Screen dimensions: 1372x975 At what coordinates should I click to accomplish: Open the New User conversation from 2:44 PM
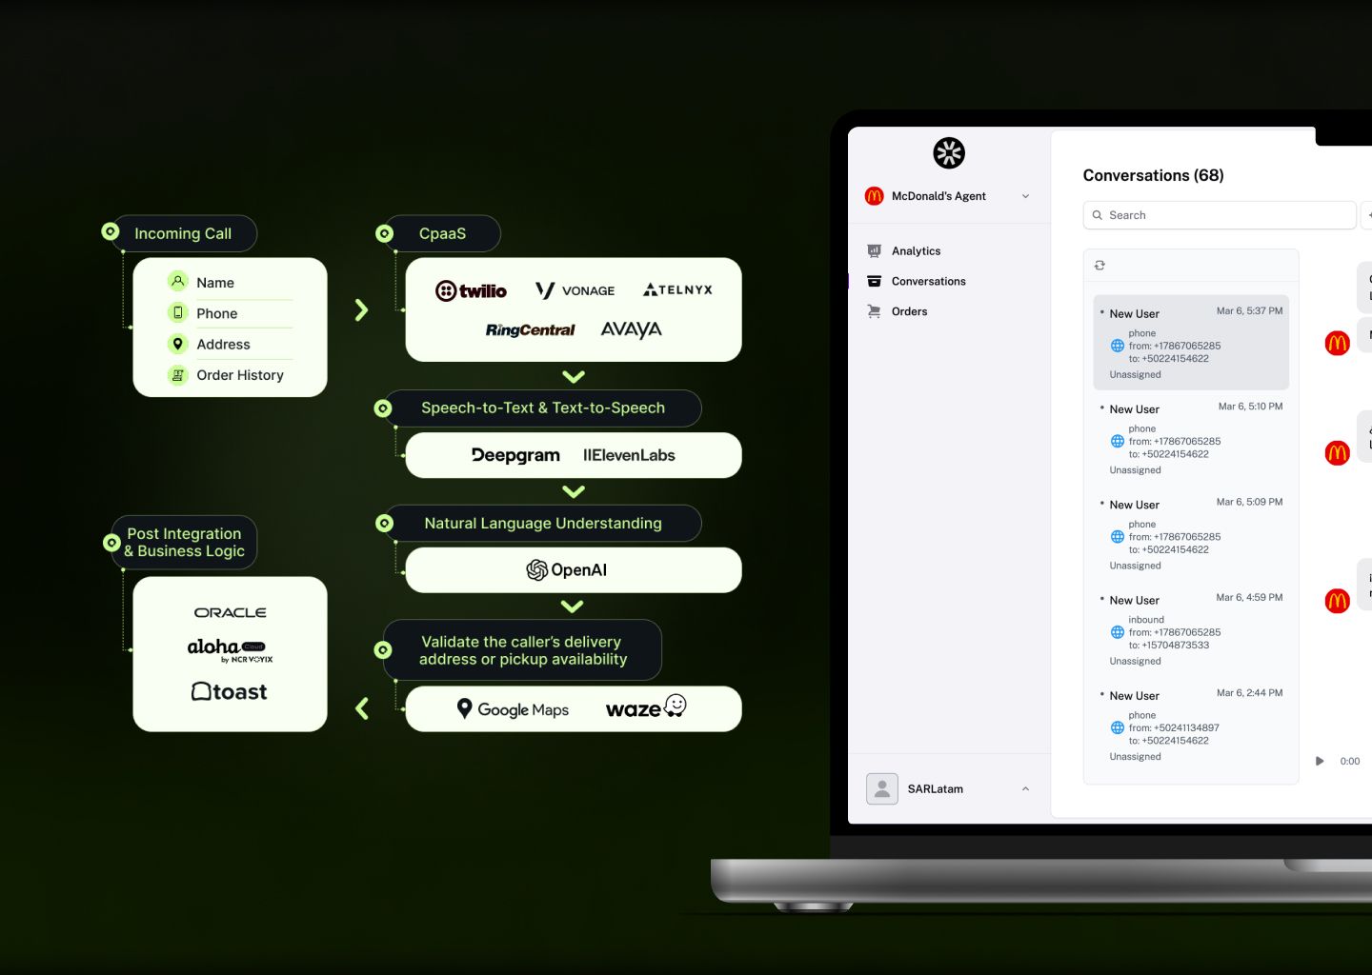tap(1191, 725)
